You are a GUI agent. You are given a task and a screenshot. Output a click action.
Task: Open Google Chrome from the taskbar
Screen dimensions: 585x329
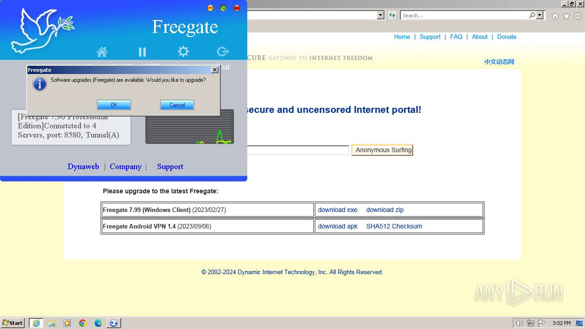pyautogui.click(x=83, y=323)
